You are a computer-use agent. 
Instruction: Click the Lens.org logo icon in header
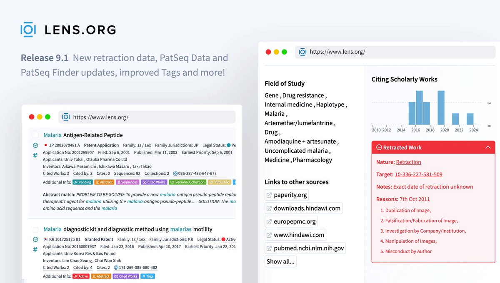[x=28, y=30]
